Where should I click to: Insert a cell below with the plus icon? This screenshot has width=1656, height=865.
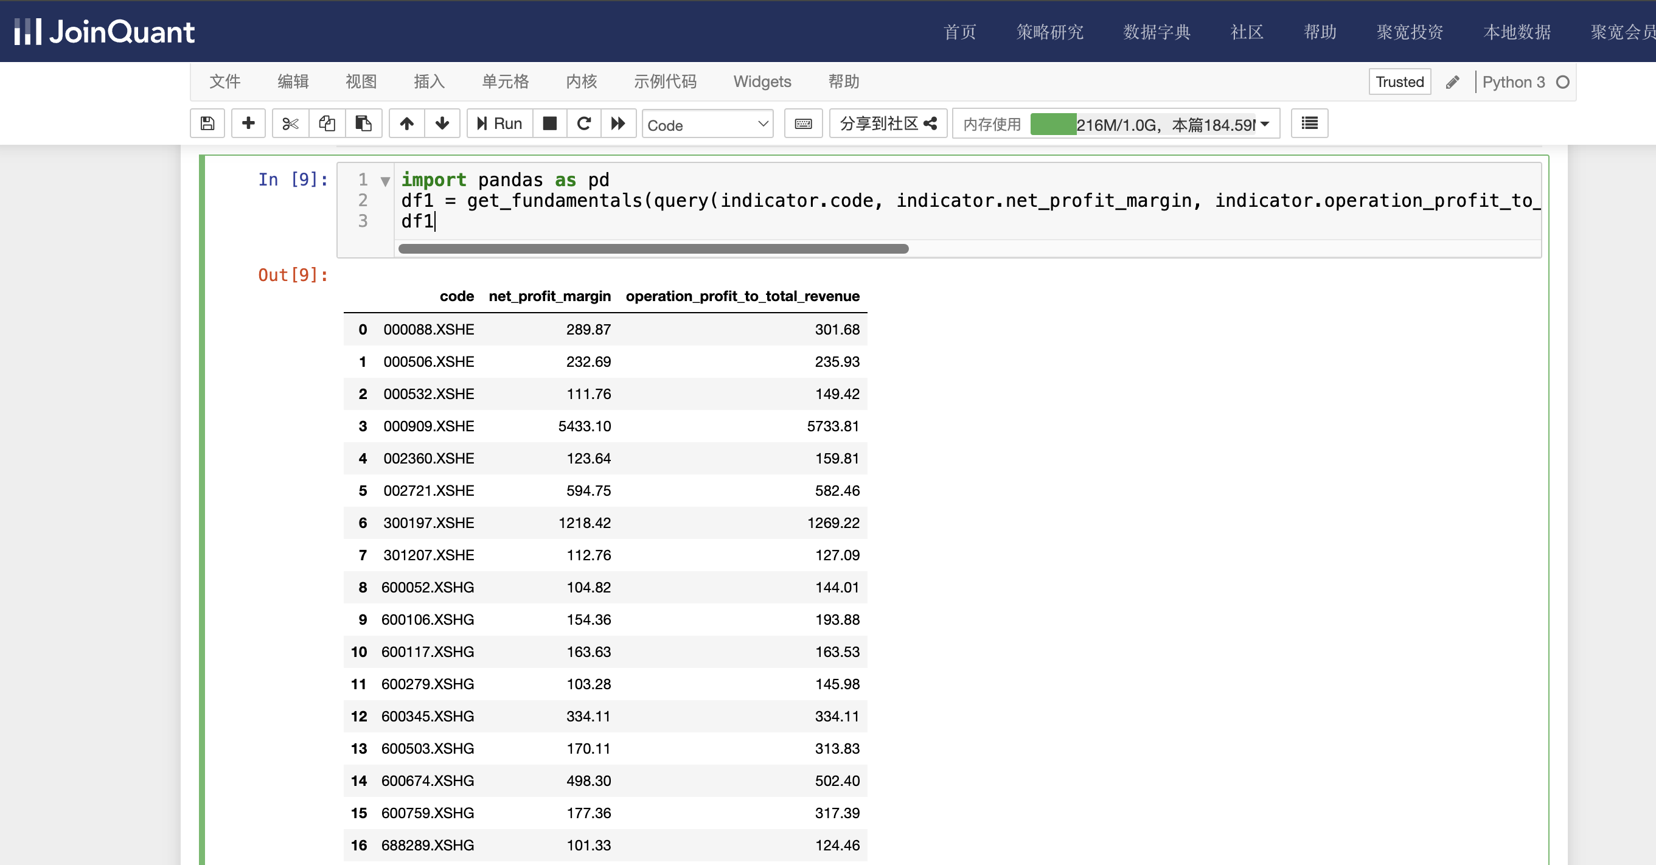[248, 123]
